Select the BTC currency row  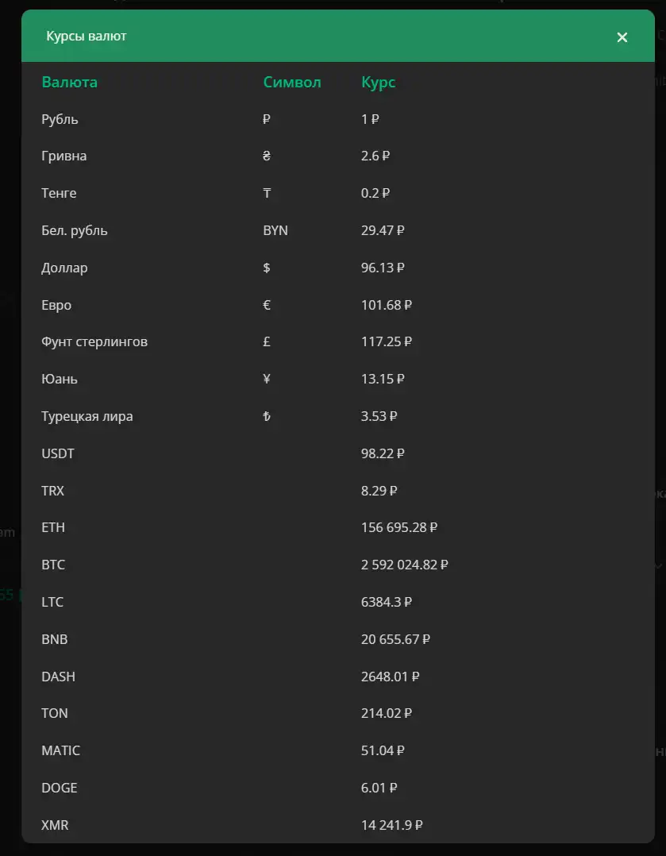point(338,565)
